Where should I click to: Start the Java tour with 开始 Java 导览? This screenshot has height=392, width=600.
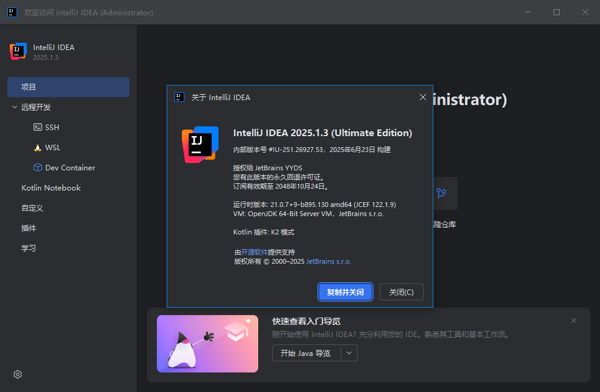click(x=306, y=353)
